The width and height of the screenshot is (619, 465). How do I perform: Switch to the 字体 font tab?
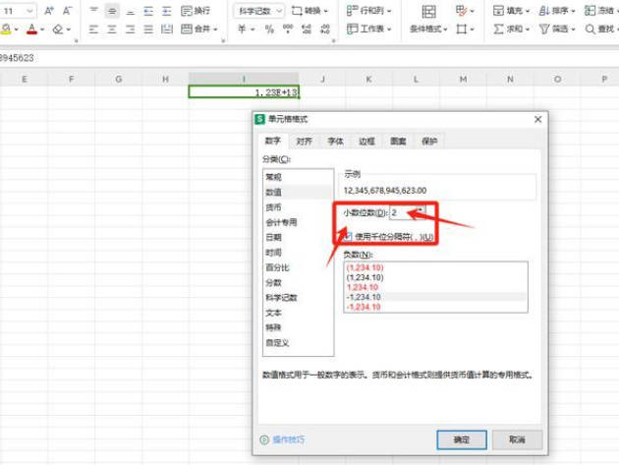[x=336, y=141]
